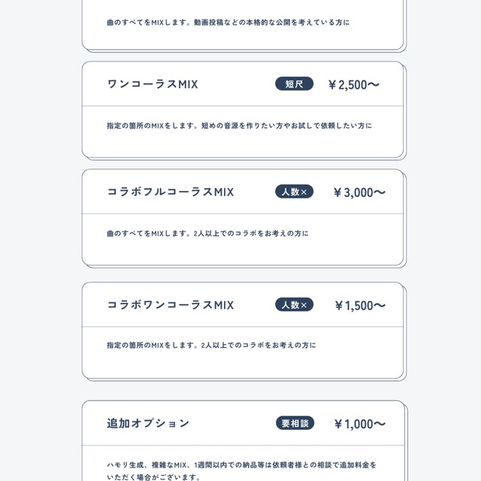Image resolution: width=481 pixels, height=481 pixels.
Task: Click the 追加オプション heading
Action: click(148, 423)
